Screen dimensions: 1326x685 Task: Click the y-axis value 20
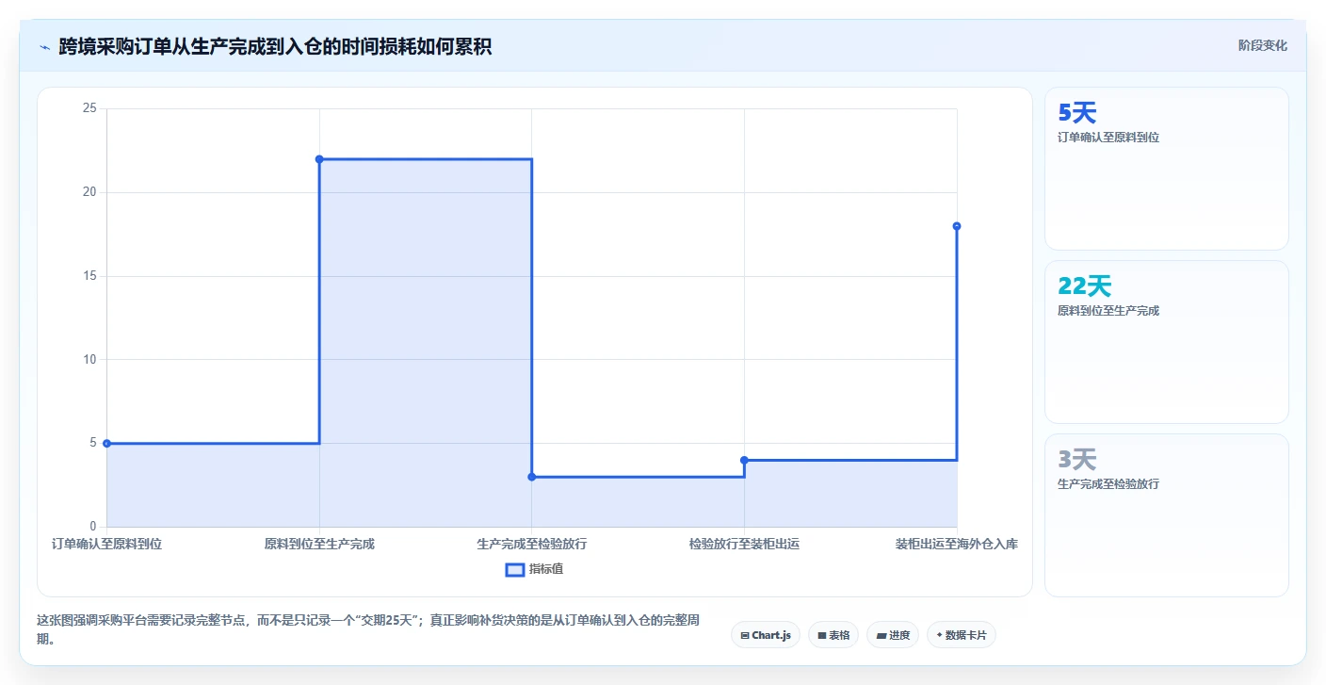click(89, 192)
